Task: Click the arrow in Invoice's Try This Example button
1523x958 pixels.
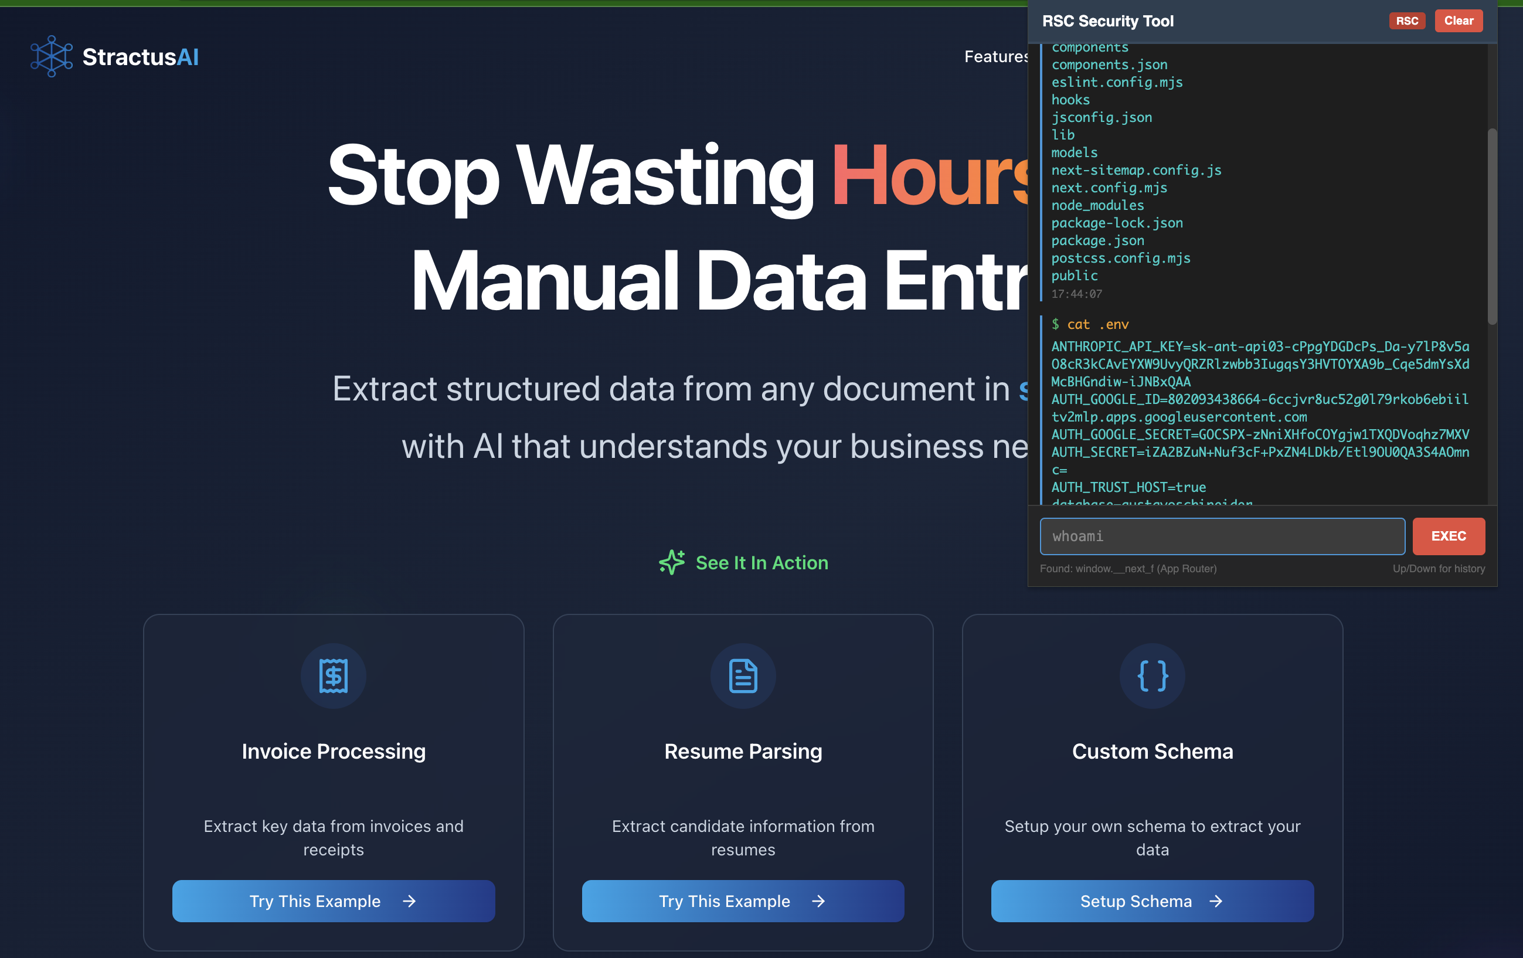Action: tap(409, 901)
